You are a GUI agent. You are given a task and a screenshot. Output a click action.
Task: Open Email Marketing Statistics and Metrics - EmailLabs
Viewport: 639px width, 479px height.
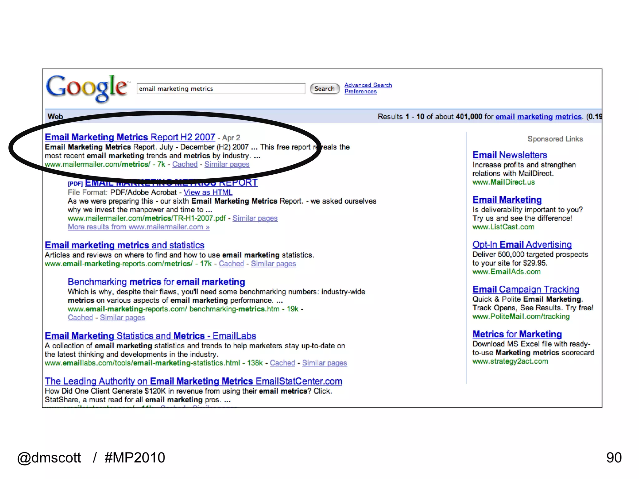pyautogui.click(x=150, y=336)
